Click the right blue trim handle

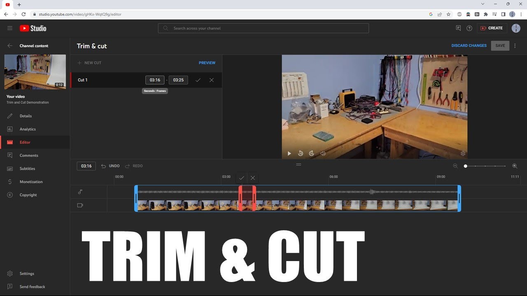pyautogui.click(x=459, y=198)
